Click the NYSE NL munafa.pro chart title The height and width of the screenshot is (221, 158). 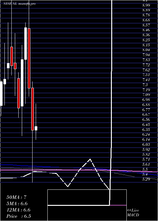pos(19,4)
